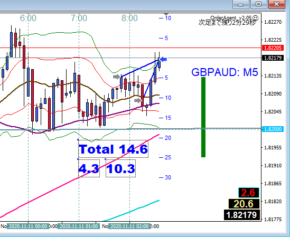Click the 2020.11.11 01:00 time label
290x237 pixels.
click(x=79, y=226)
